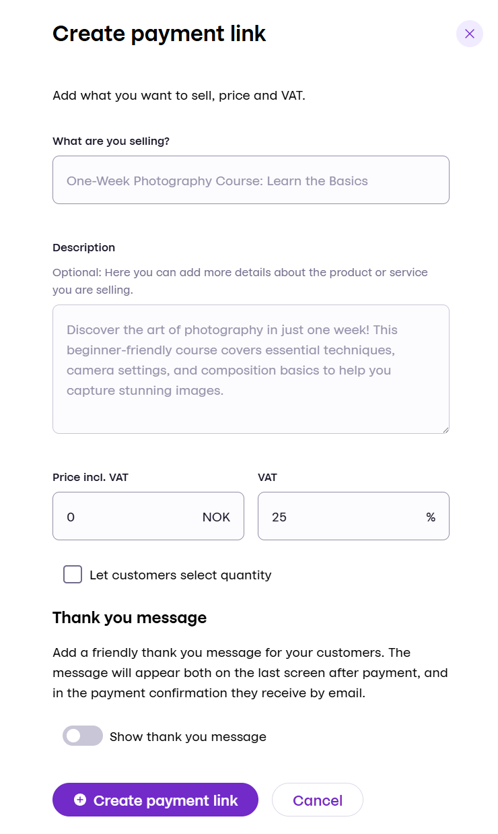Click the placeholder text One-Week Photography Course
Screen dimensions: 498x834
[217, 181]
